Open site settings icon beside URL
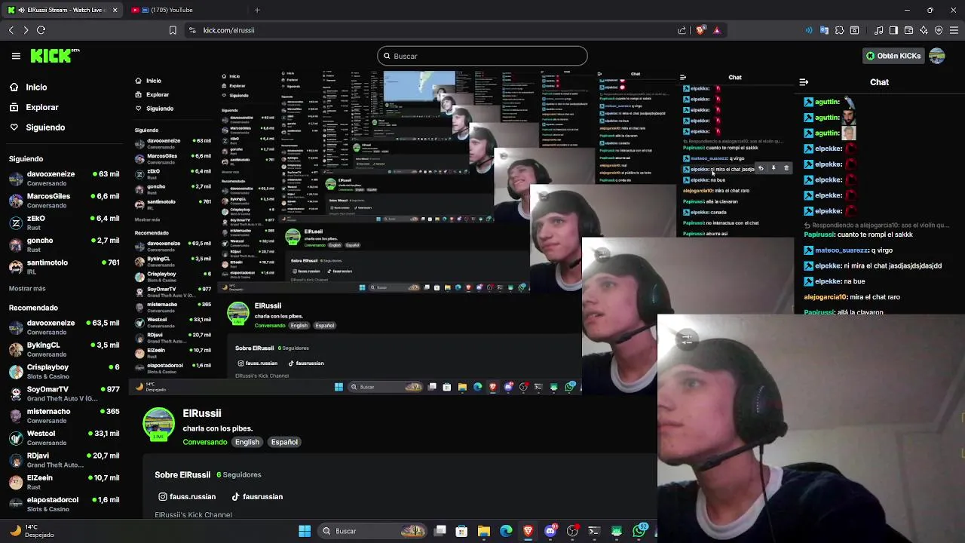Image resolution: width=965 pixels, height=543 pixels. pos(192,30)
